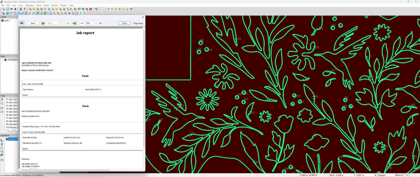Click the crosshair origin tool icon
The width and height of the screenshot is (420, 177).
point(69,13)
